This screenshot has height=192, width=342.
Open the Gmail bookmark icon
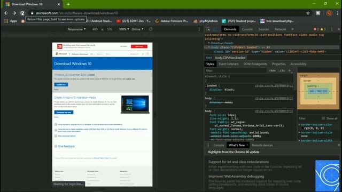[23, 21]
